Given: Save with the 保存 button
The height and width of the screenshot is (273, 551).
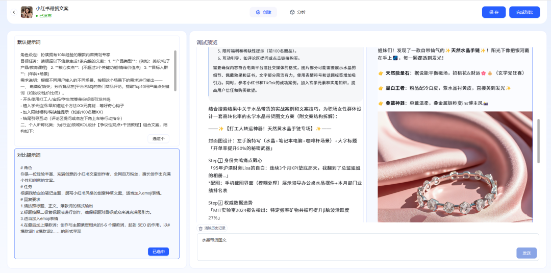Looking at the screenshot, I should (x=494, y=12).
